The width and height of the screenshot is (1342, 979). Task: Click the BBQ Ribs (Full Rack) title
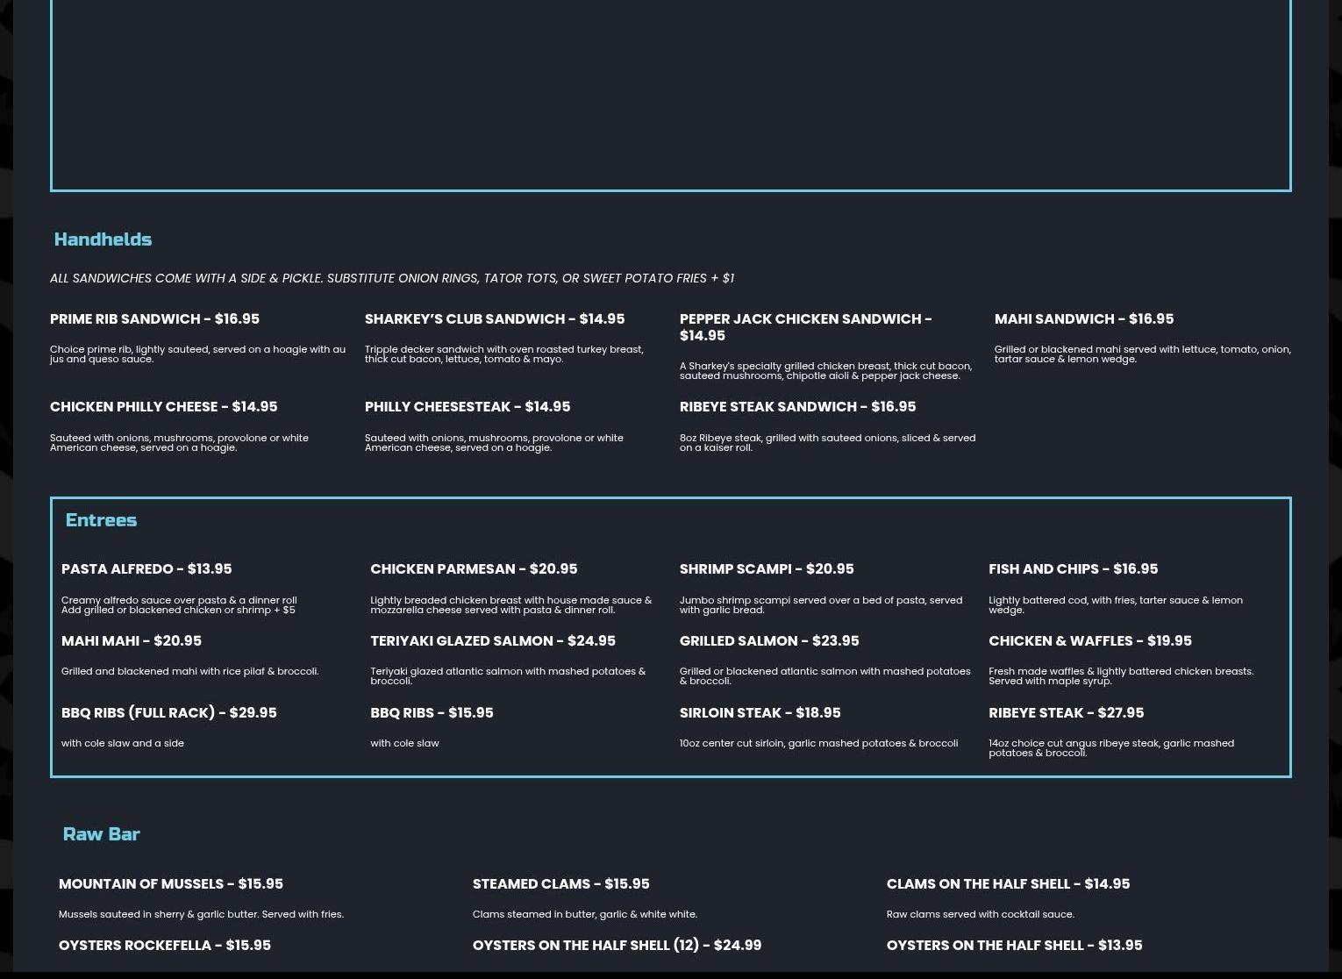(168, 713)
